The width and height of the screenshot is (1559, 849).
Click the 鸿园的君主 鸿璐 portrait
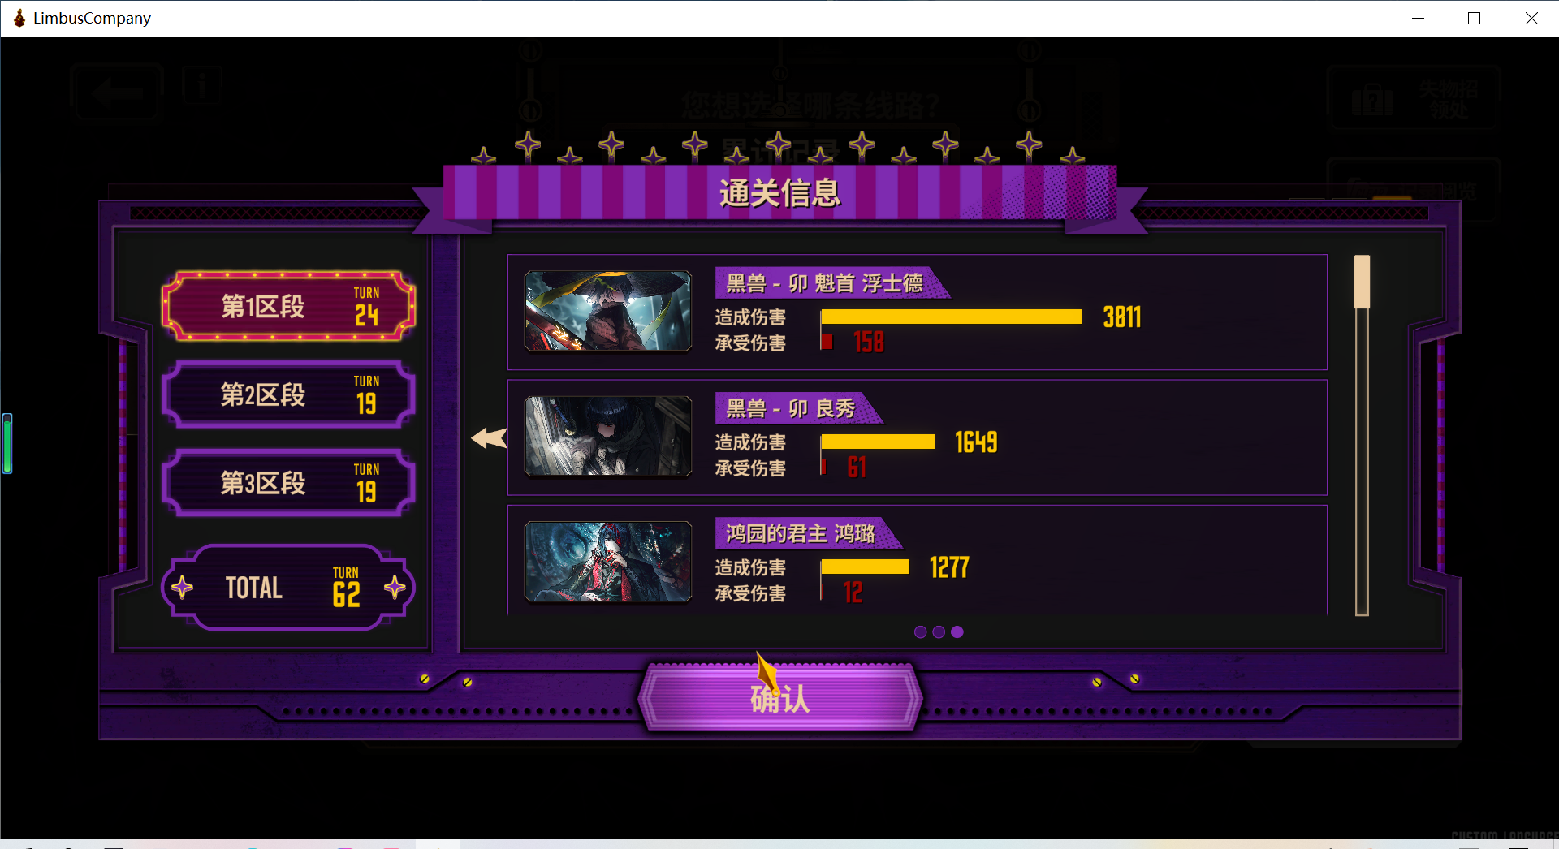tap(608, 561)
